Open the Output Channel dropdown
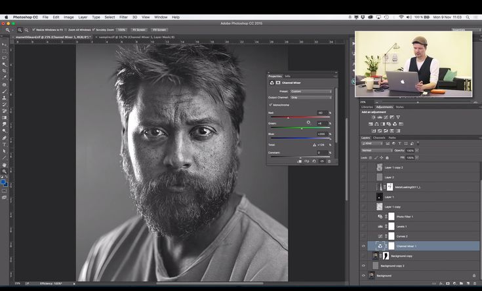Image resolution: width=482 pixels, height=291 pixels. click(311, 98)
